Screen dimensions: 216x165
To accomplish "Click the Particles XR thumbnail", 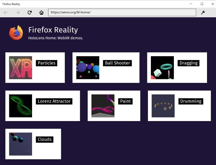I will (x=21, y=67).
